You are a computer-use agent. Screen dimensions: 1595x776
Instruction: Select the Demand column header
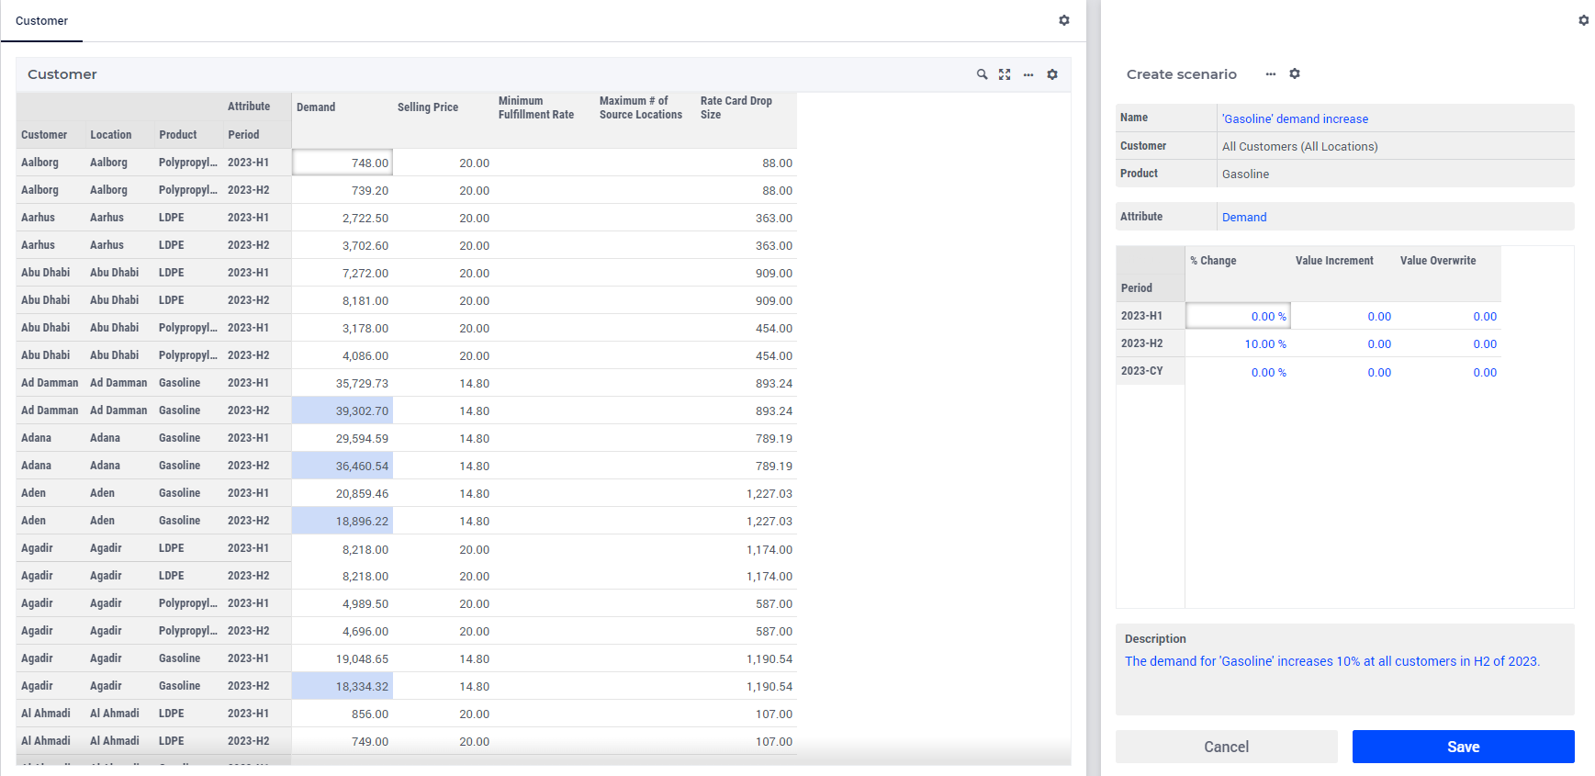coord(342,107)
